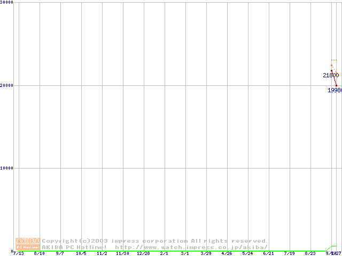Click the 20000 y-axis label
This screenshot has width=342, height=256.
(x=7, y=85)
